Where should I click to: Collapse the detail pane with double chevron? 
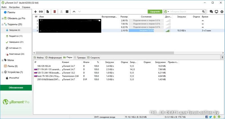tap(222, 57)
